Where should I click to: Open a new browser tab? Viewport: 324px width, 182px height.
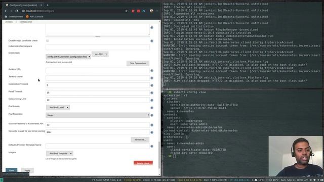coord(48,5)
